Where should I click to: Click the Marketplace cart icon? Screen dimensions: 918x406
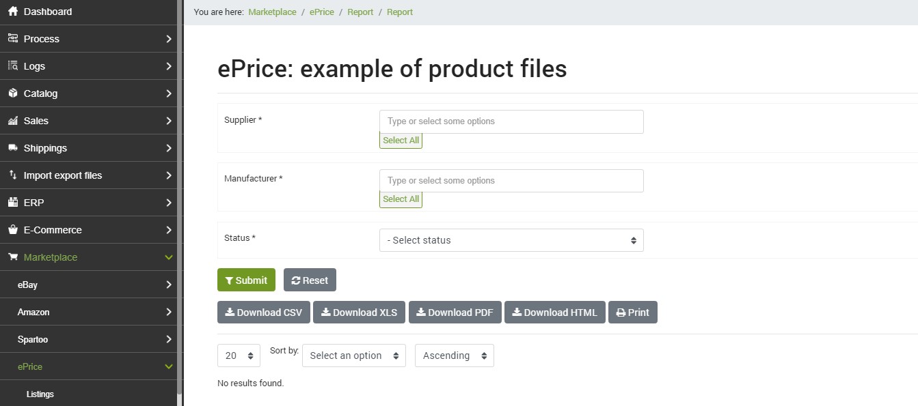12,257
